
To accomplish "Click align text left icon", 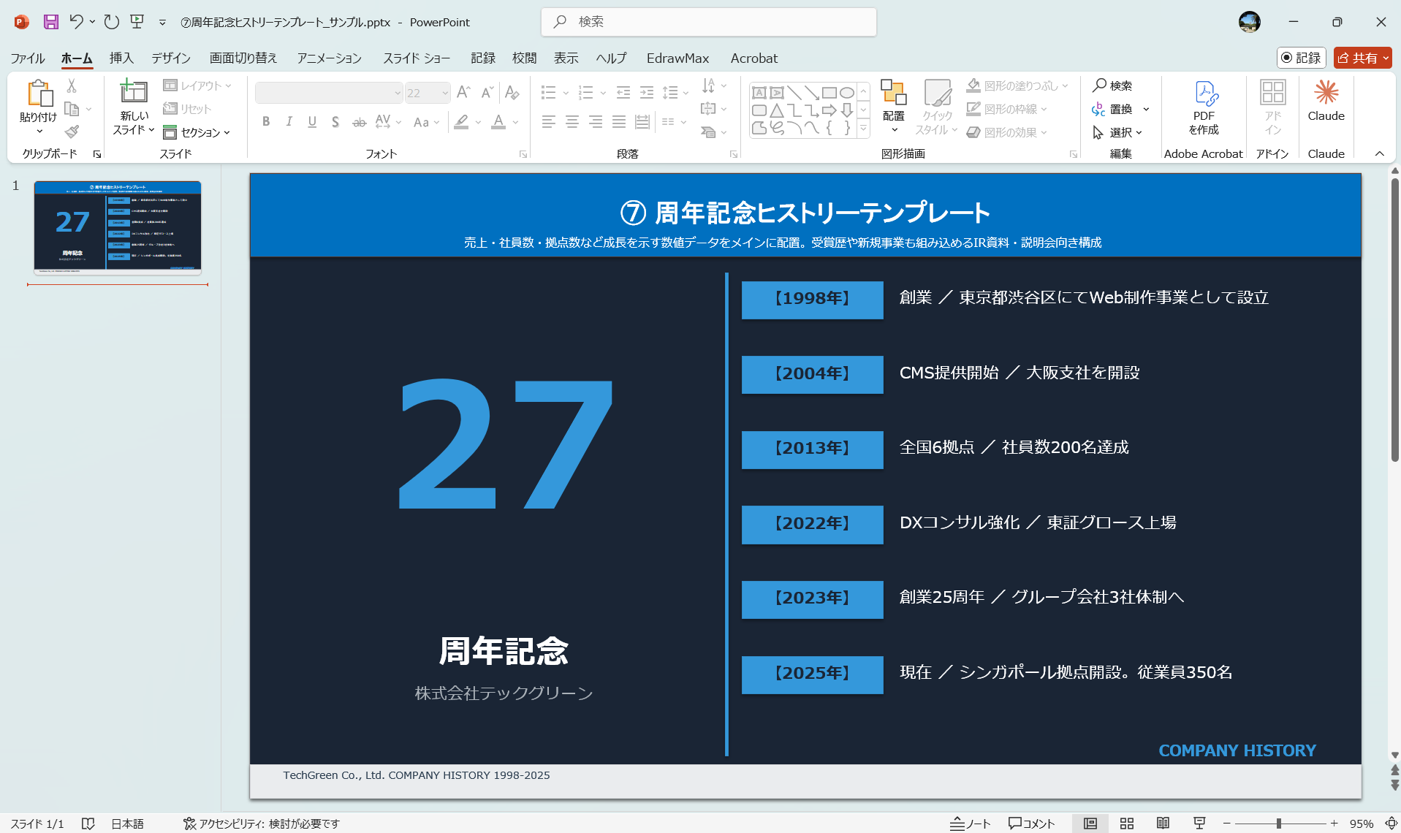I will click(x=549, y=122).
